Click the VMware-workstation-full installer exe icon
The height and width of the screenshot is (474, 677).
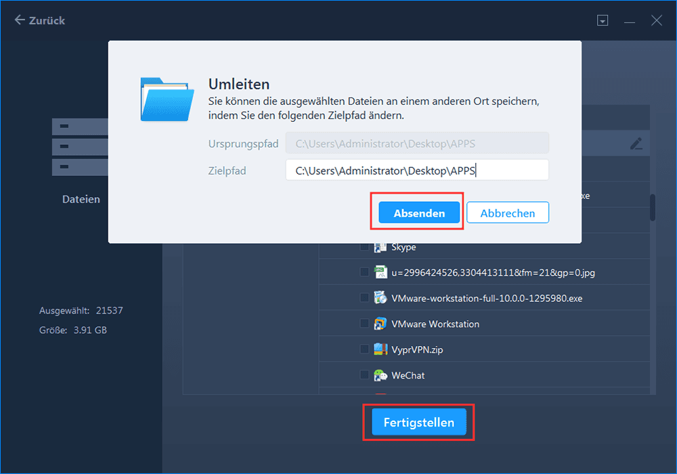click(380, 298)
